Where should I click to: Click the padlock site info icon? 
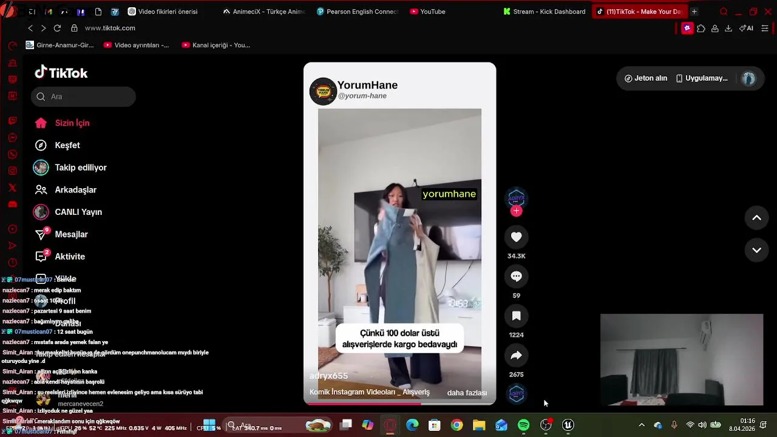click(74, 28)
